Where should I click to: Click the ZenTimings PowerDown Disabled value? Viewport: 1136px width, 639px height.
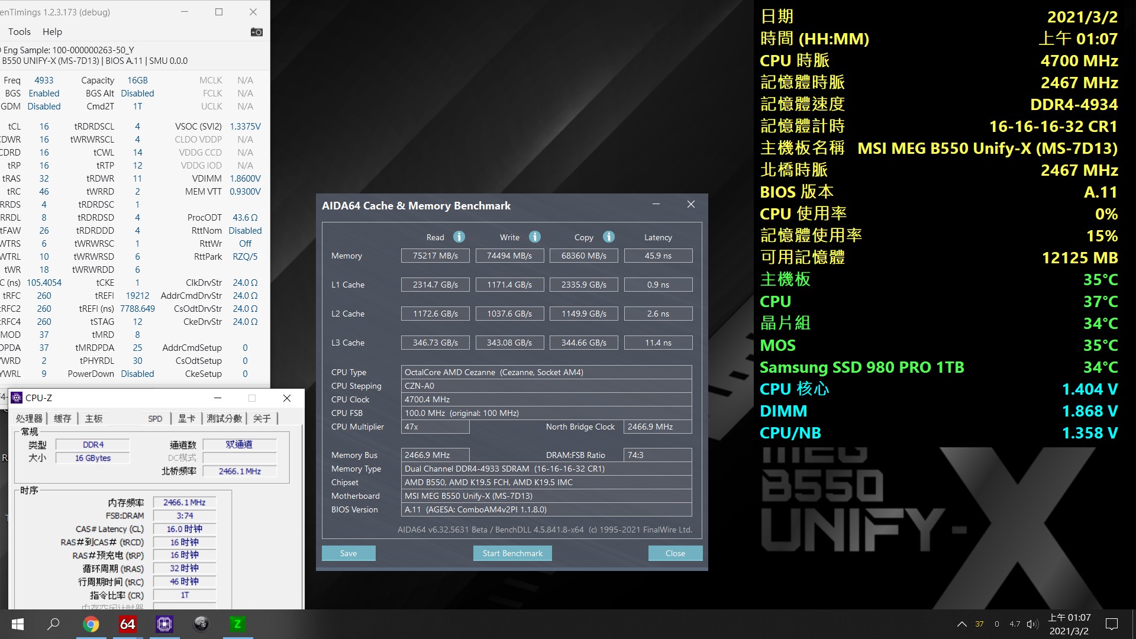[x=137, y=374]
